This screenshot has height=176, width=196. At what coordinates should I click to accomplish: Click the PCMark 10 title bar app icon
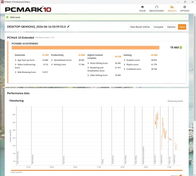(x=2, y=2)
